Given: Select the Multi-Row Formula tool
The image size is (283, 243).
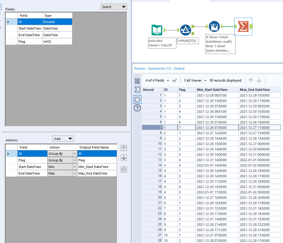Looking at the screenshot, I should (214, 27).
